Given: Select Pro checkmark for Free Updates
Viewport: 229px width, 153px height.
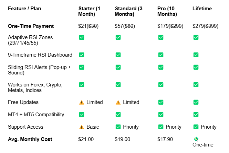Looking at the screenshot, I should pos(161,102).
